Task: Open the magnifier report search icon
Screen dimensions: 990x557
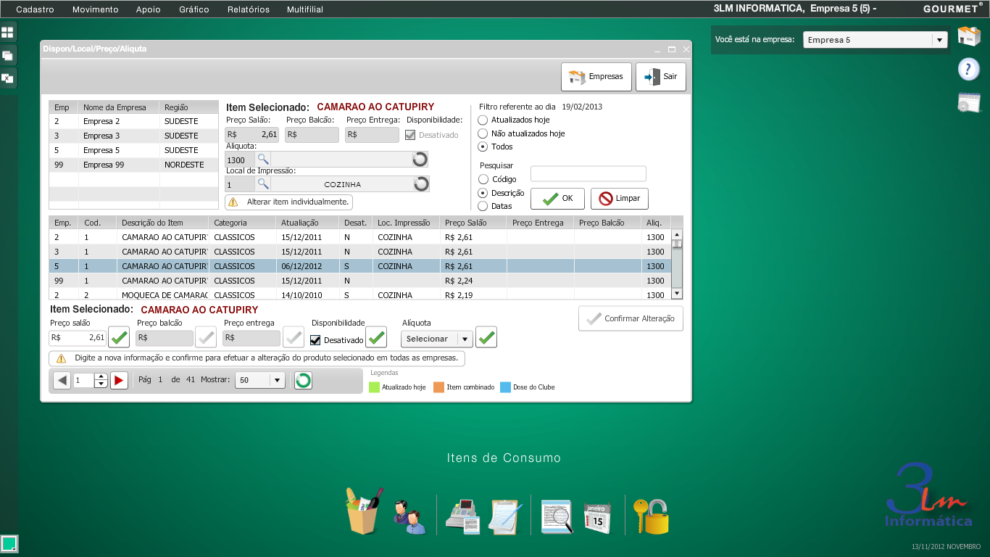Action: (557, 517)
